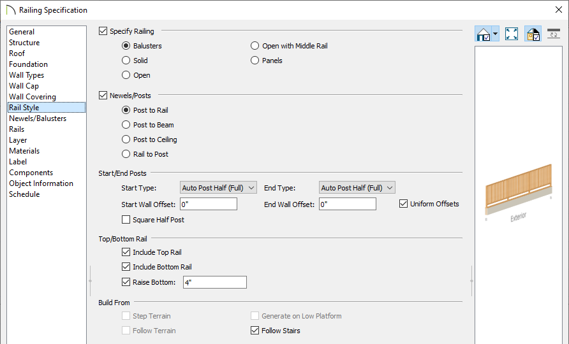The height and width of the screenshot is (344, 569).
Task: Open the Start Type dropdown
Action: click(218, 187)
